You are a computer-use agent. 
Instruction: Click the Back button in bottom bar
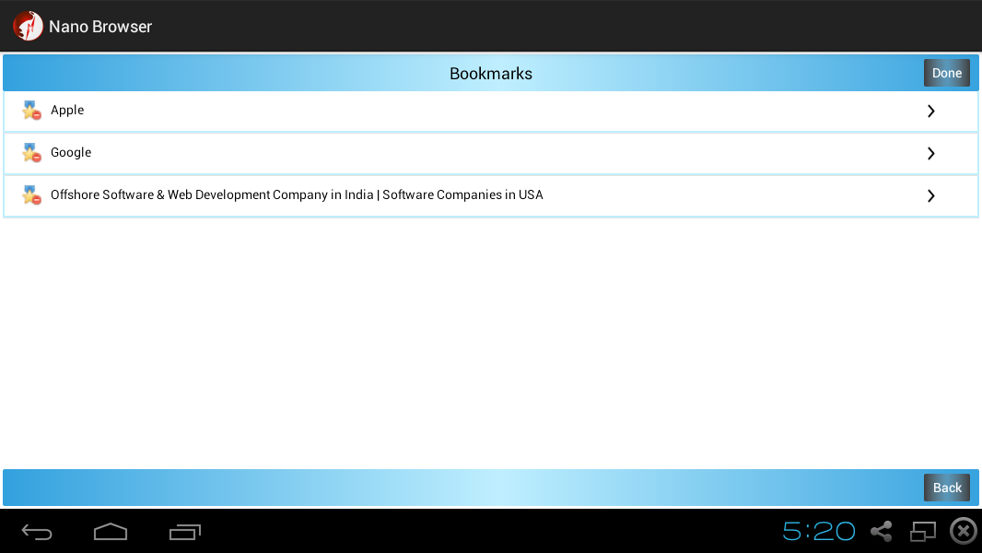tap(946, 488)
